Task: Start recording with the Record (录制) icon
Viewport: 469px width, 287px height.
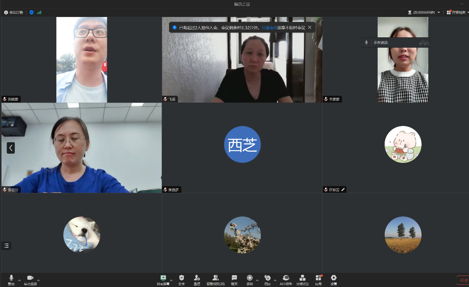Action: tap(250, 279)
